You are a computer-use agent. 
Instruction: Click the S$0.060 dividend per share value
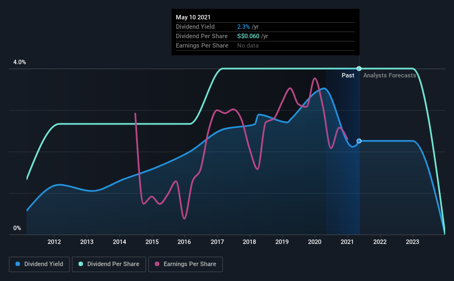click(248, 36)
